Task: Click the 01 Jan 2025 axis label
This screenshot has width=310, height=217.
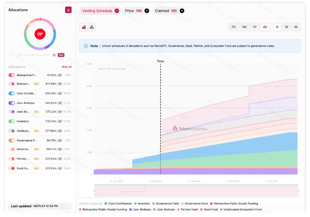Action: click(x=194, y=181)
